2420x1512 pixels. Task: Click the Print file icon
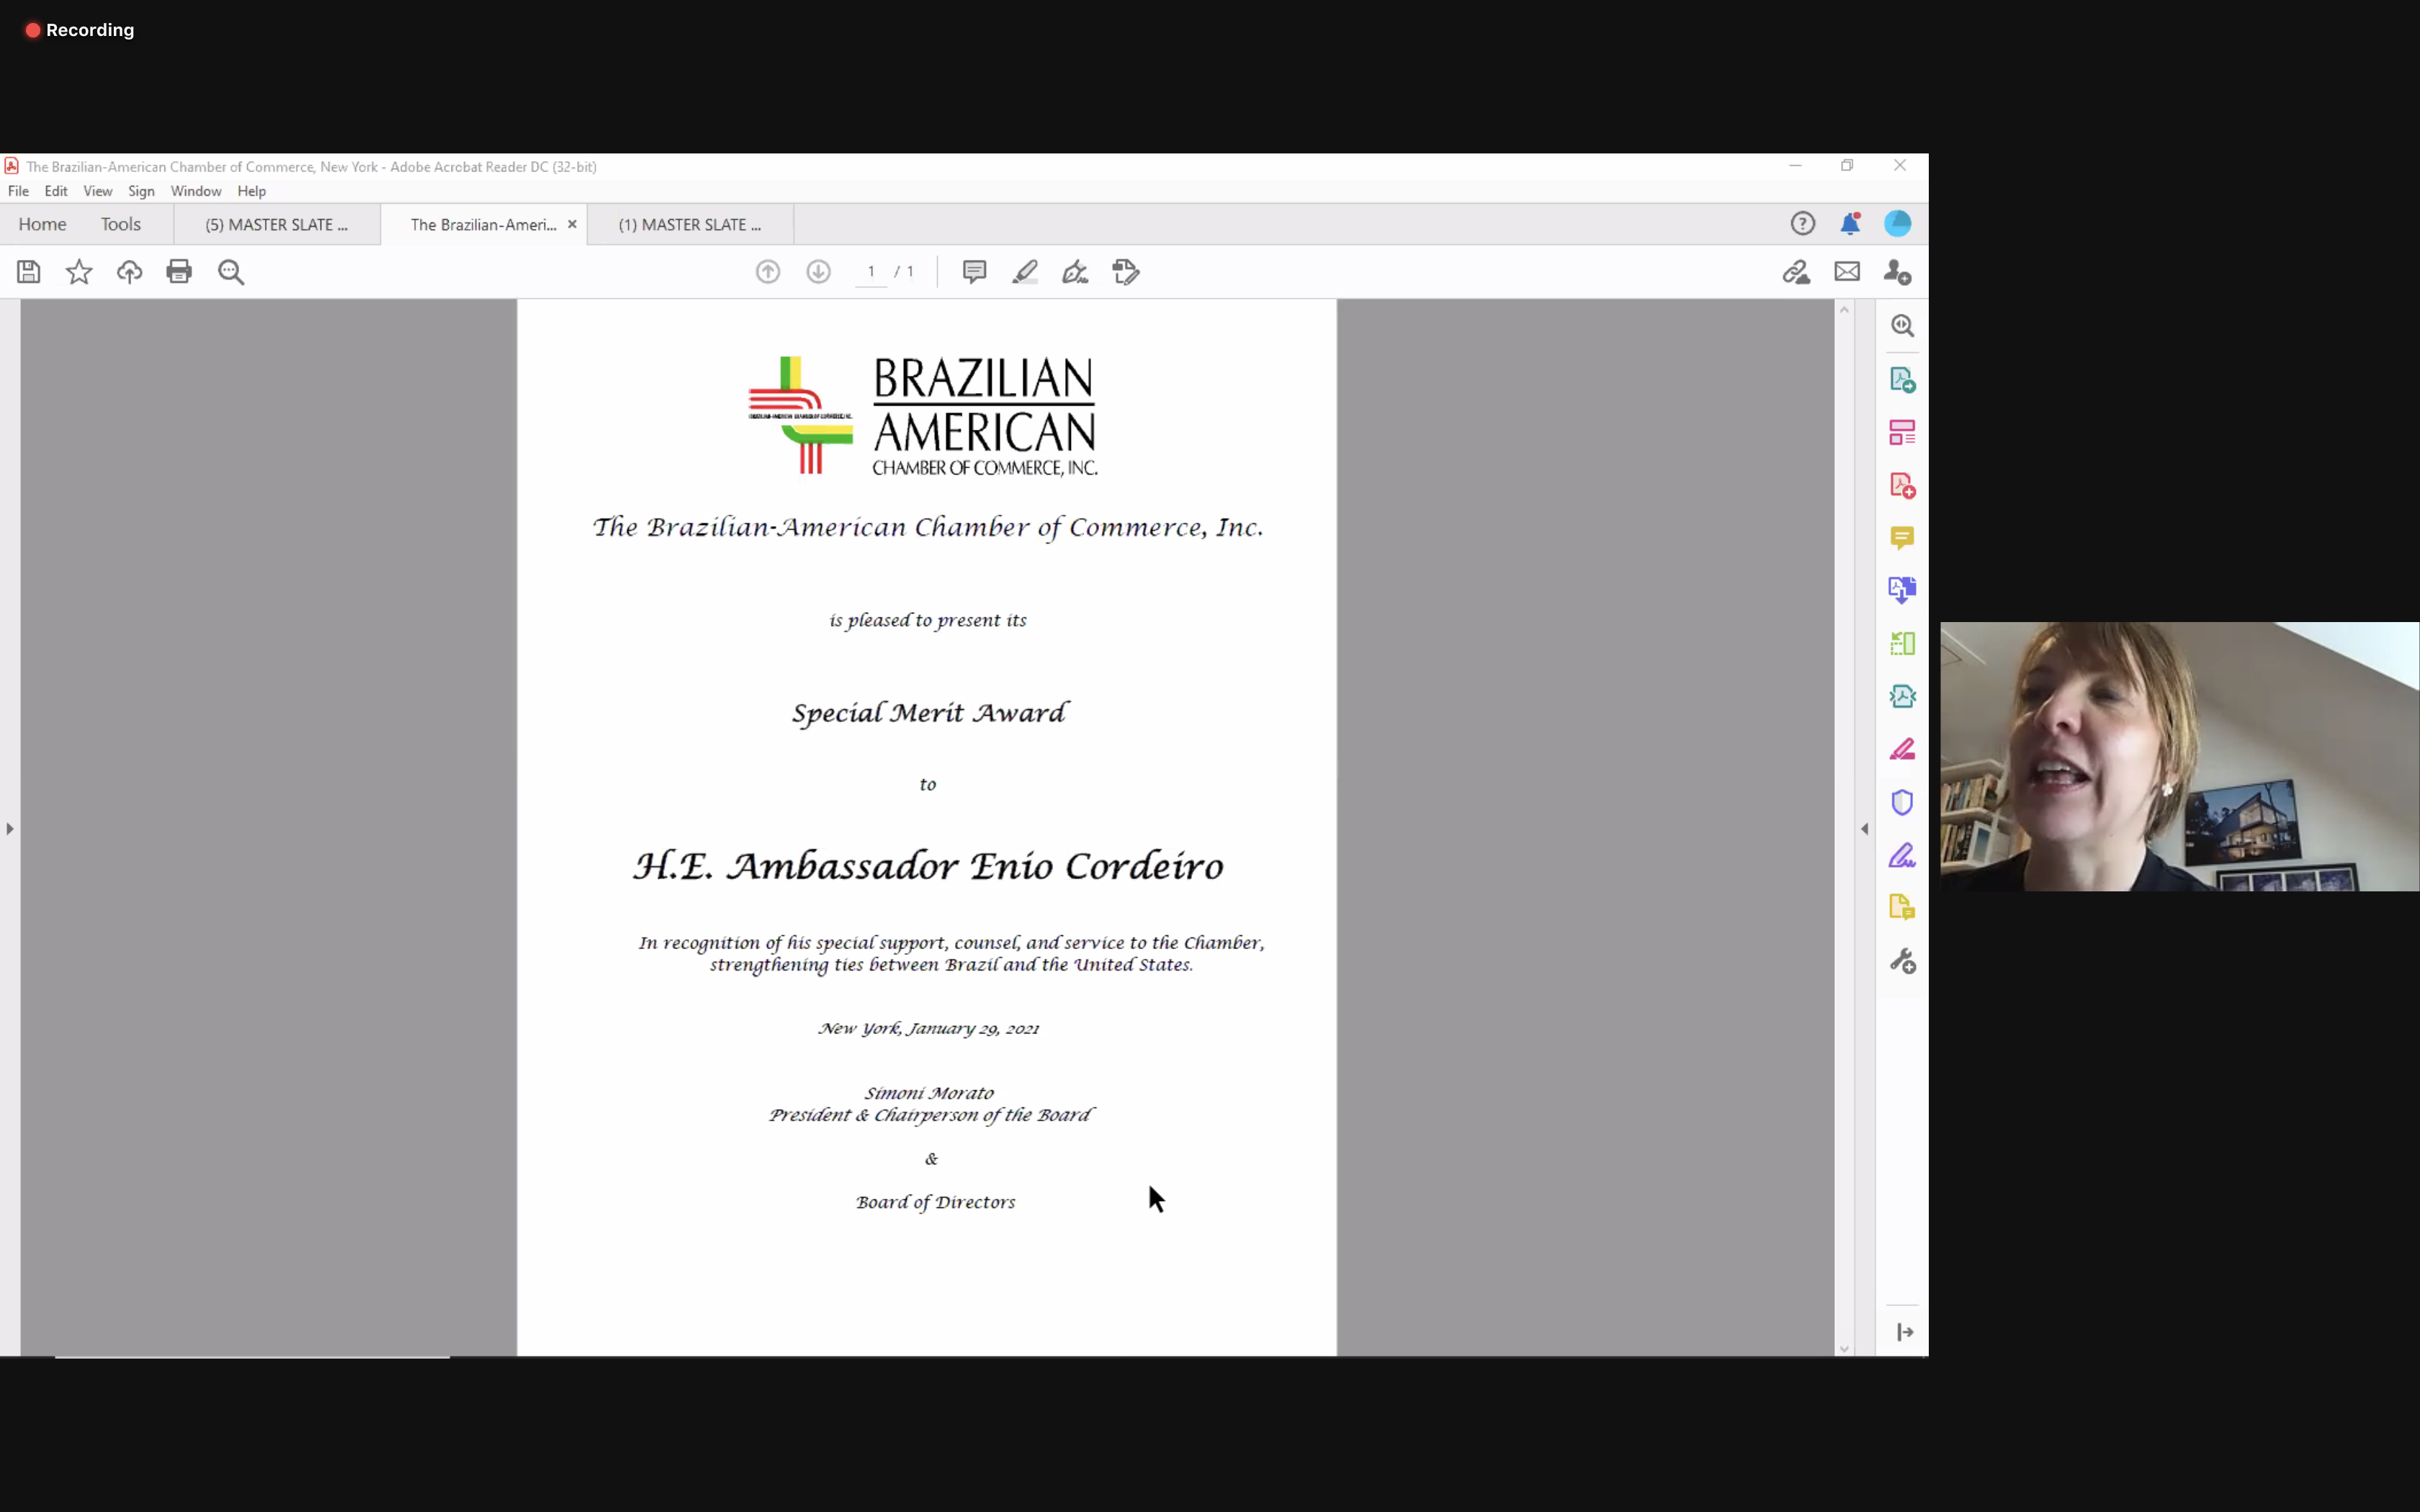[x=179, y=272]
